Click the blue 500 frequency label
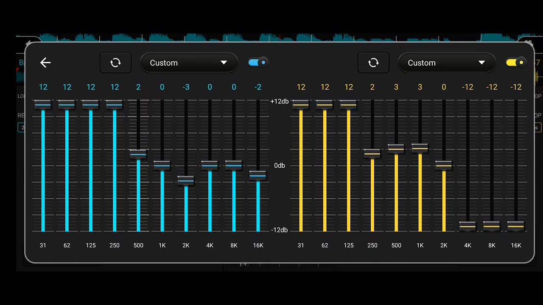Image resolution: width=543 pixels, height=305 pixels. (138, 245)
